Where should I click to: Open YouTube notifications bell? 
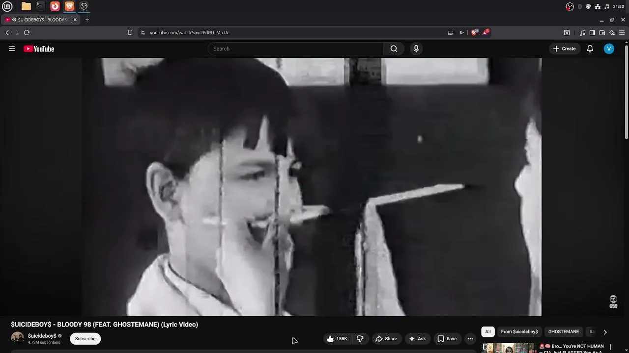pyautogui.click(x=590, y=49)
